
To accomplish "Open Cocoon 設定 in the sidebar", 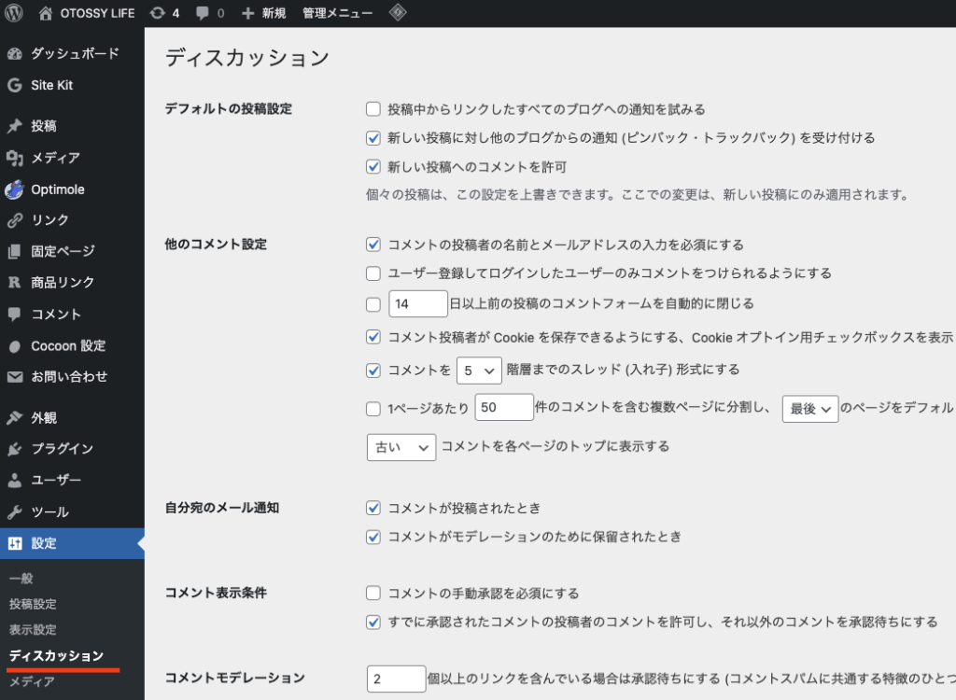I will [68, 345].
